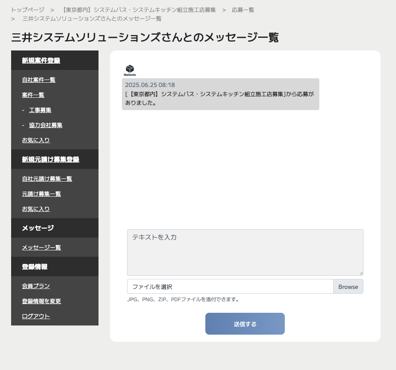Click 登録情報を変更 in the sidebar
Image resolution: width=396 pixels, height=370 pixels.
(41, 301)
